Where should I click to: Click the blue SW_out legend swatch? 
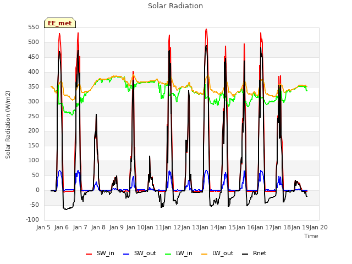click(127, 254)
